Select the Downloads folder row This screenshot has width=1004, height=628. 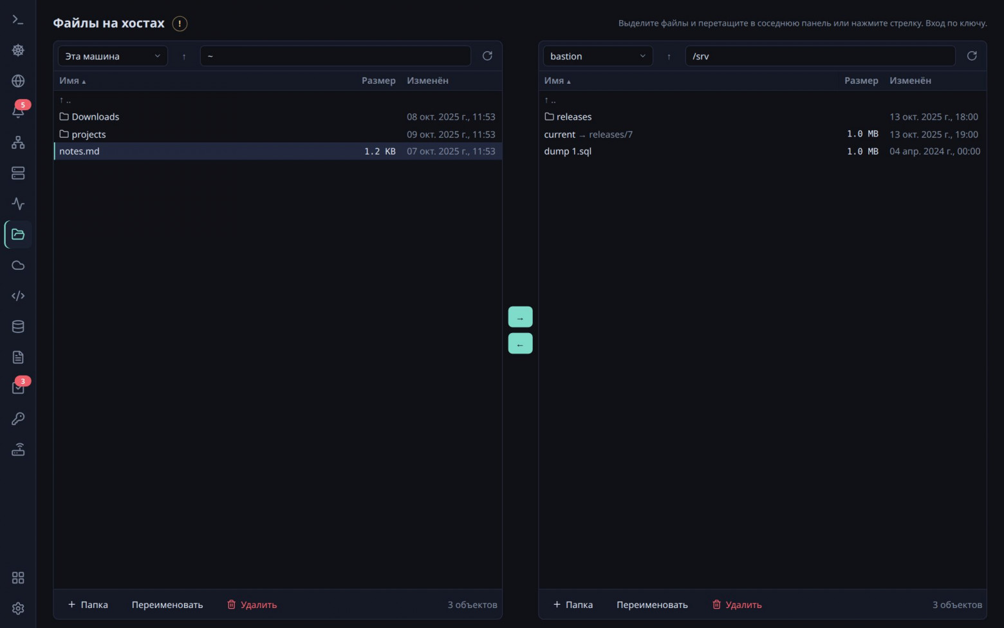(278, 117)
